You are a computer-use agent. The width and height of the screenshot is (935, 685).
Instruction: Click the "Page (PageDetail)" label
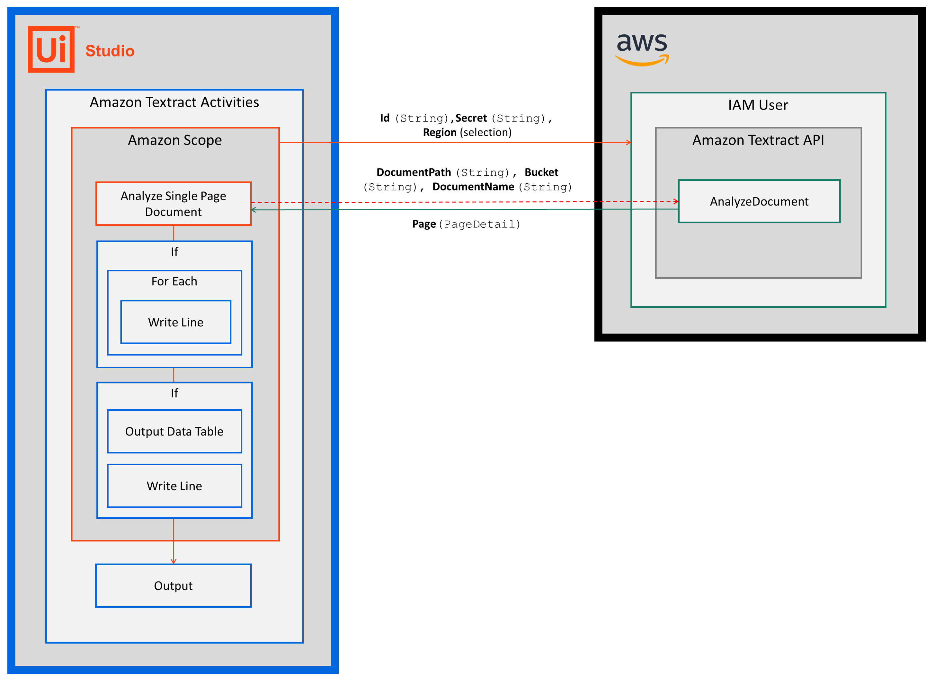pos(466,224)
